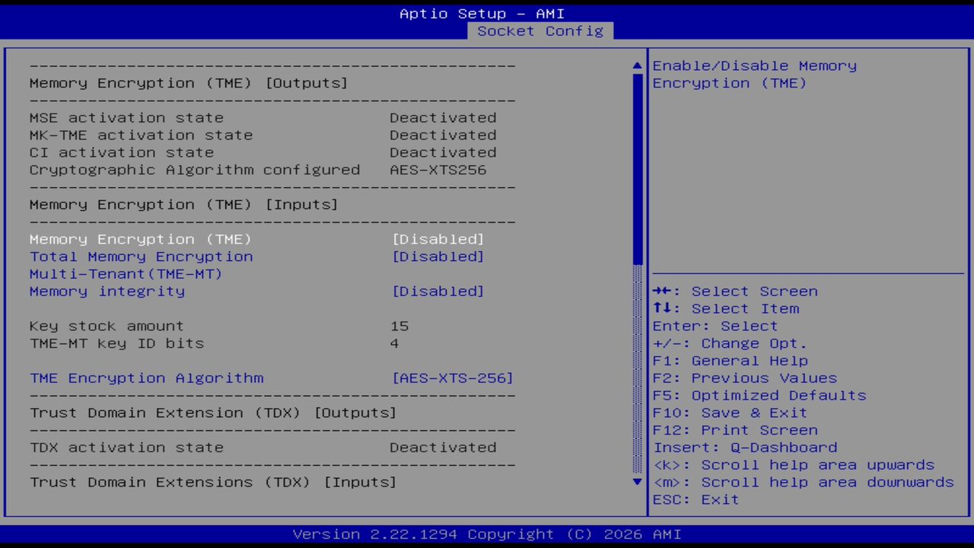
Task: Select the CI activation state row
Action: click(x=122, y=152)
